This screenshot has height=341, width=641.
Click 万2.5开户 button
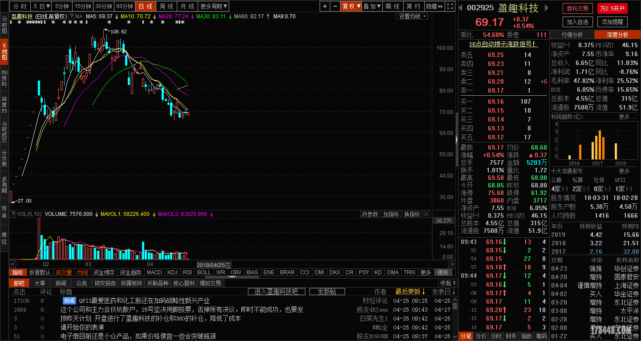613,8
